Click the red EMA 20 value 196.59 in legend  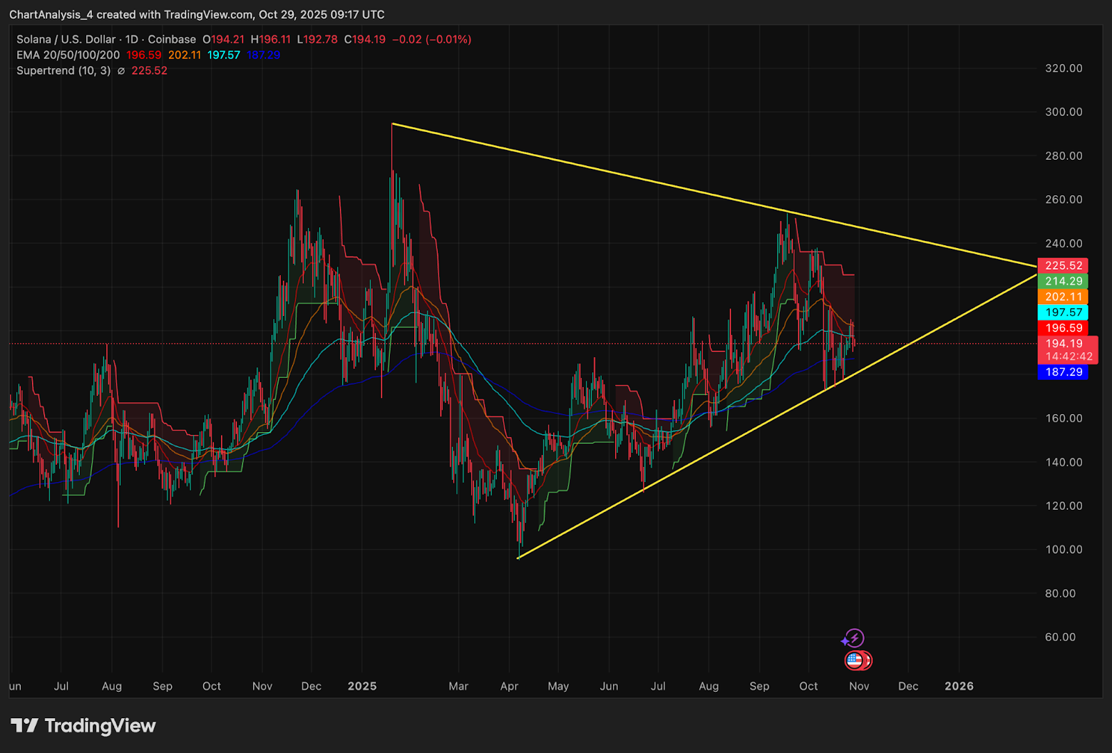pyautogui.click(x=144, y=55)
